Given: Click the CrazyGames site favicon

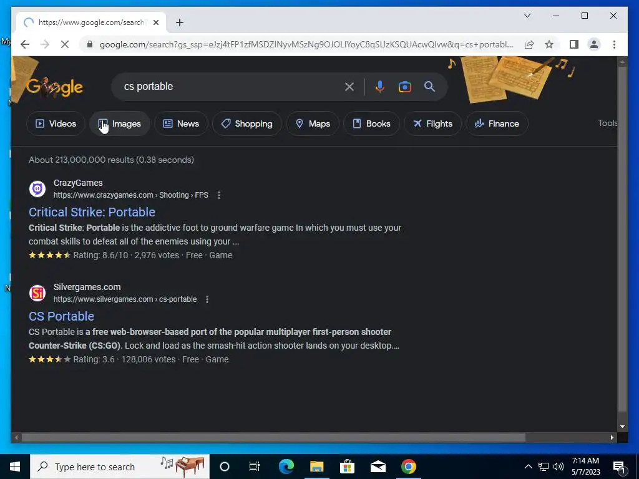Looking at the screenshot, I should pyautogui.click(x=37, y=189).
